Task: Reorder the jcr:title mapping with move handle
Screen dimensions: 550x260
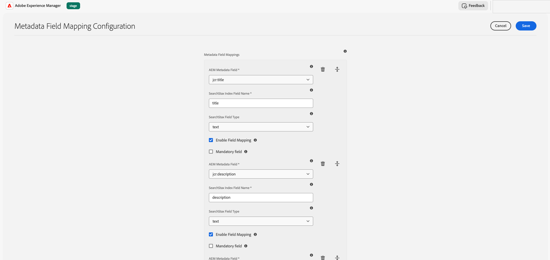Action: [x=337, y=69]
